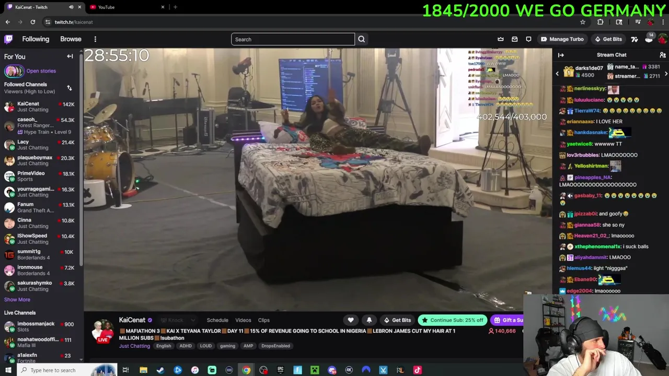Open Steam from the taskbar
Viewport: 669px width, 376px height.
(x=160, y=370)
